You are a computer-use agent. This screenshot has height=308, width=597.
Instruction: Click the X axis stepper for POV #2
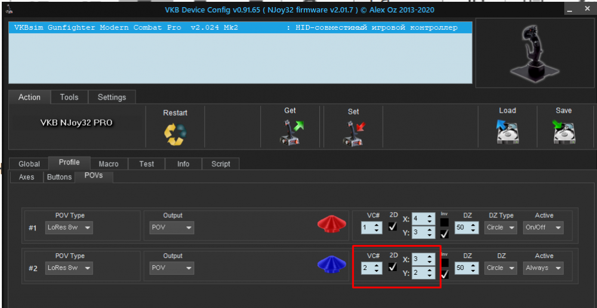click(423, 259)
